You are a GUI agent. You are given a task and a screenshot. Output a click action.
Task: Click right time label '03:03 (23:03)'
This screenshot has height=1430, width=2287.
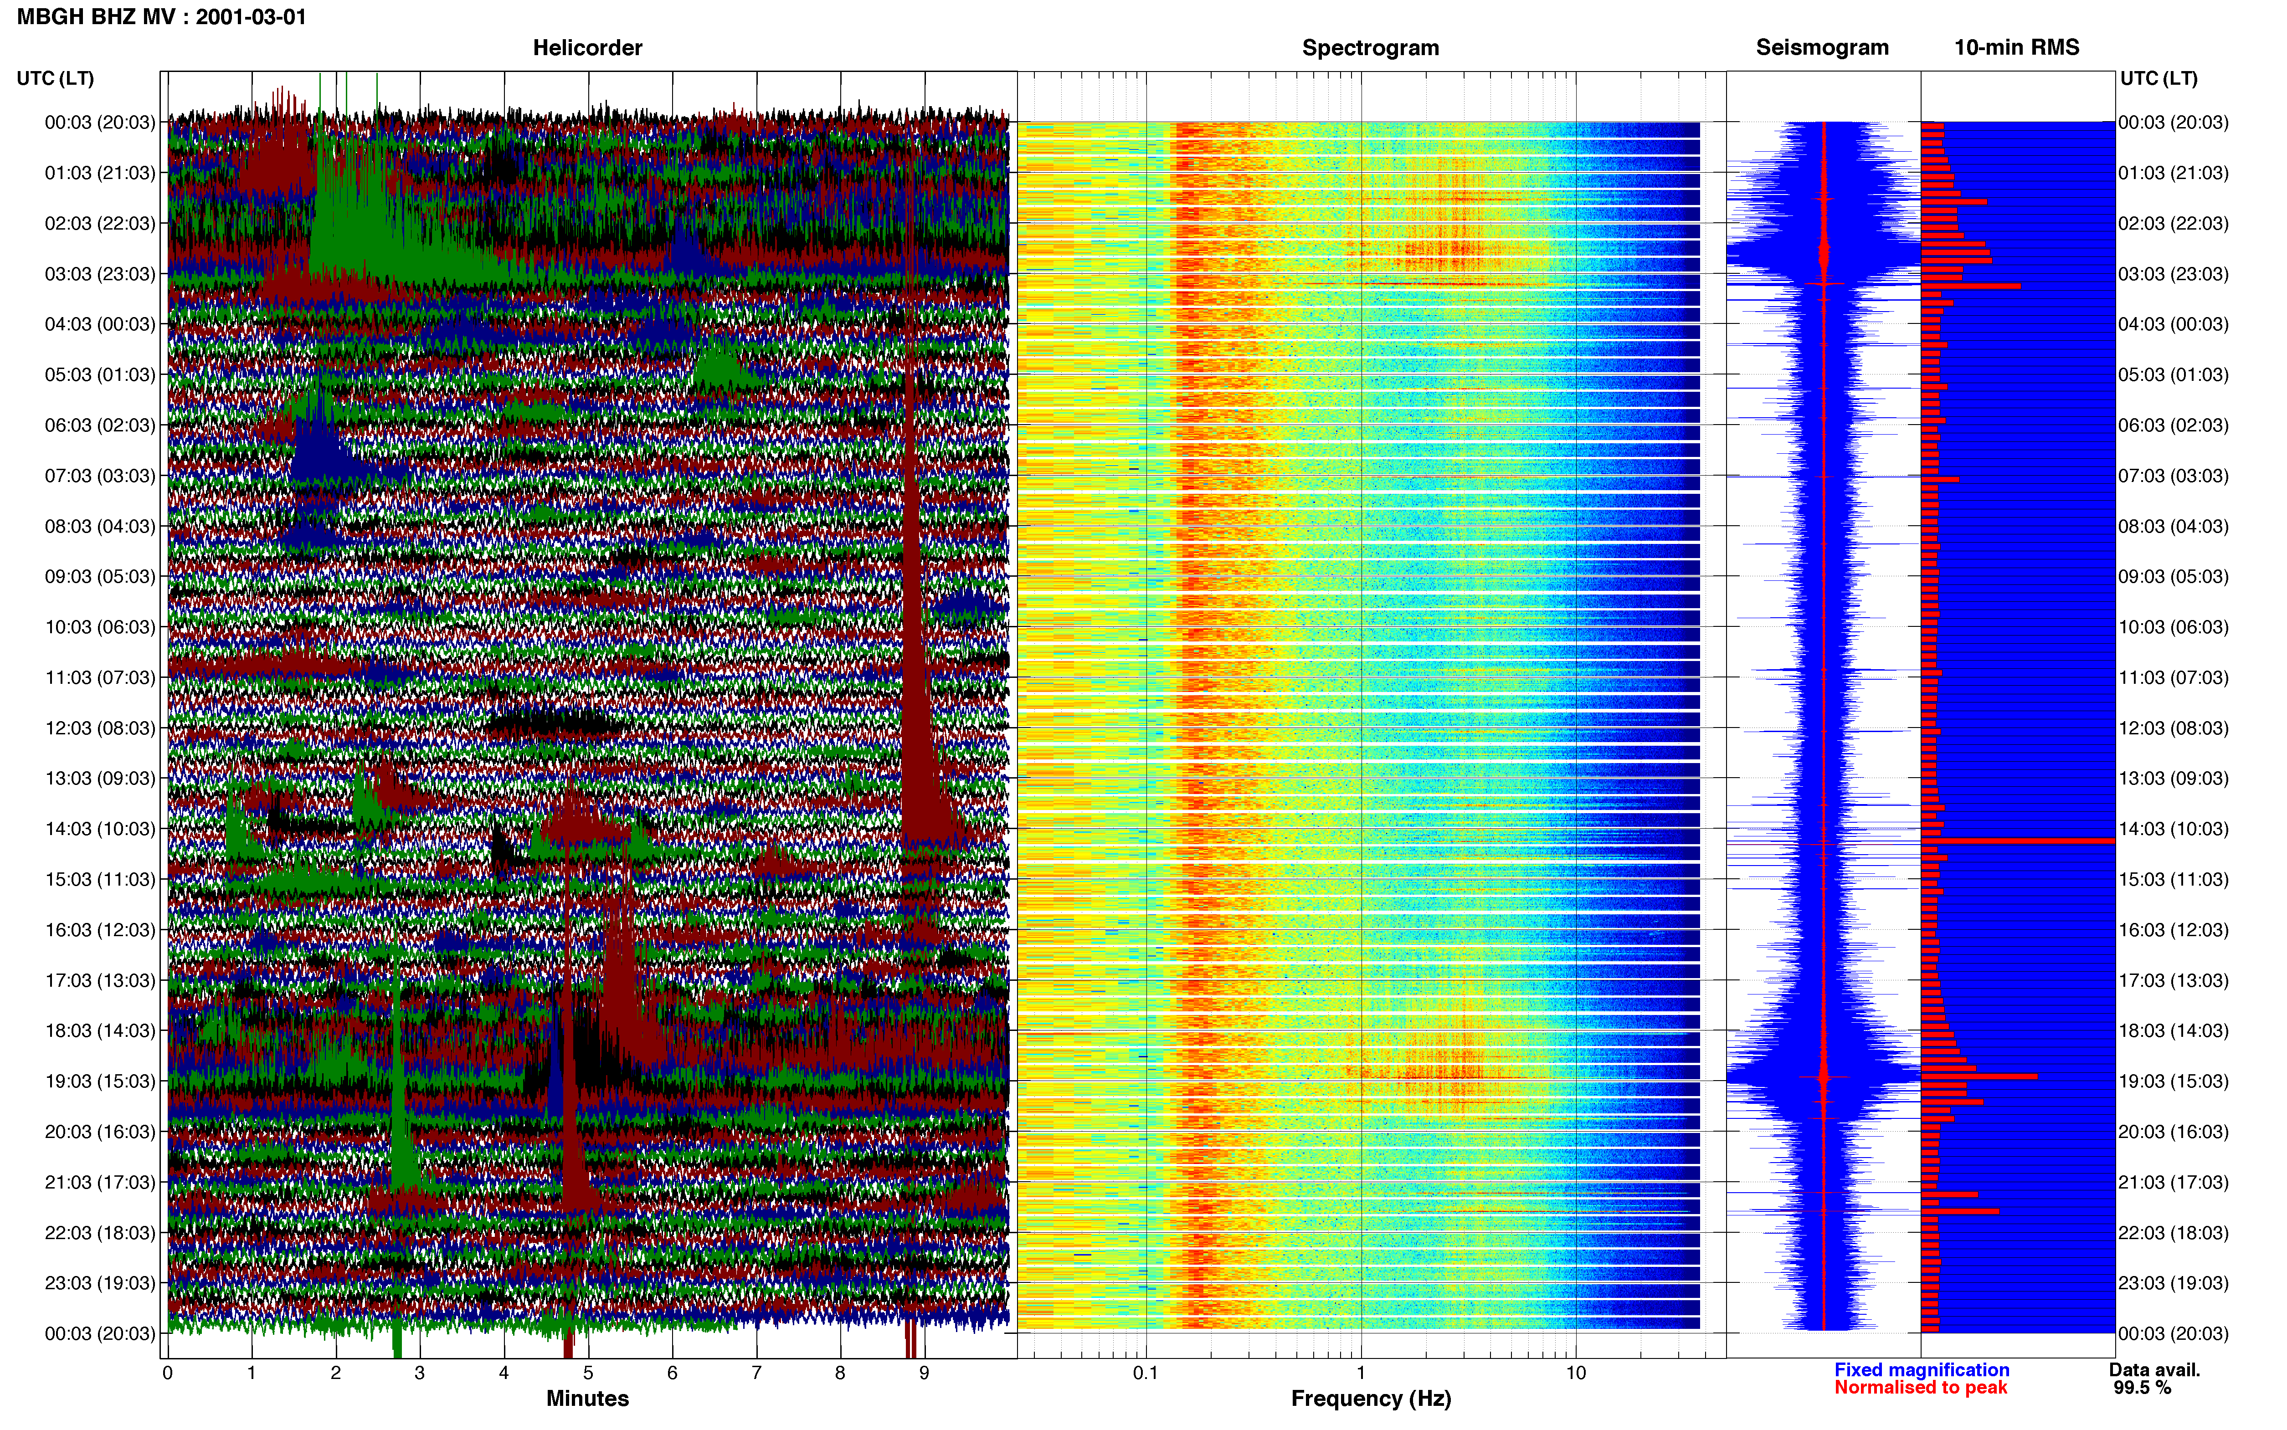click(2174, 274)
